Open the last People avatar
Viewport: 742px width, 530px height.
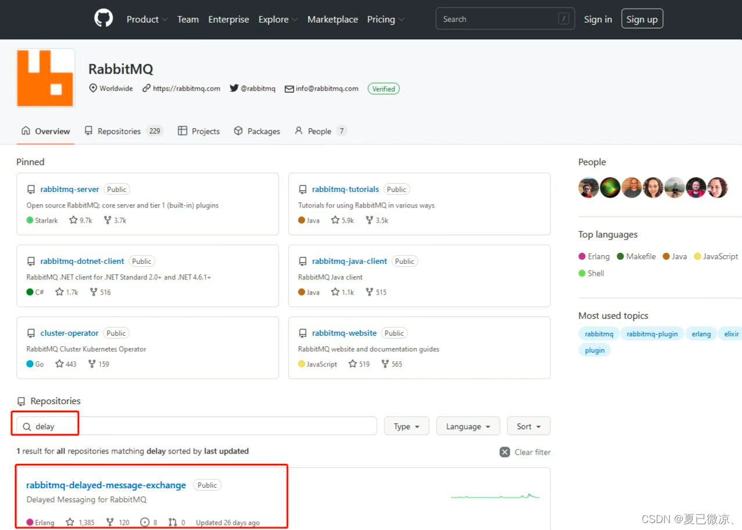[717, 187]
